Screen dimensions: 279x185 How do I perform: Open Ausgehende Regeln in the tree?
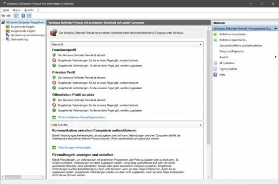(x=23, y=31)
